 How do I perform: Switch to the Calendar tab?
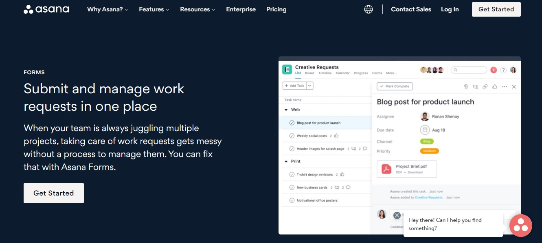point(343,73)
